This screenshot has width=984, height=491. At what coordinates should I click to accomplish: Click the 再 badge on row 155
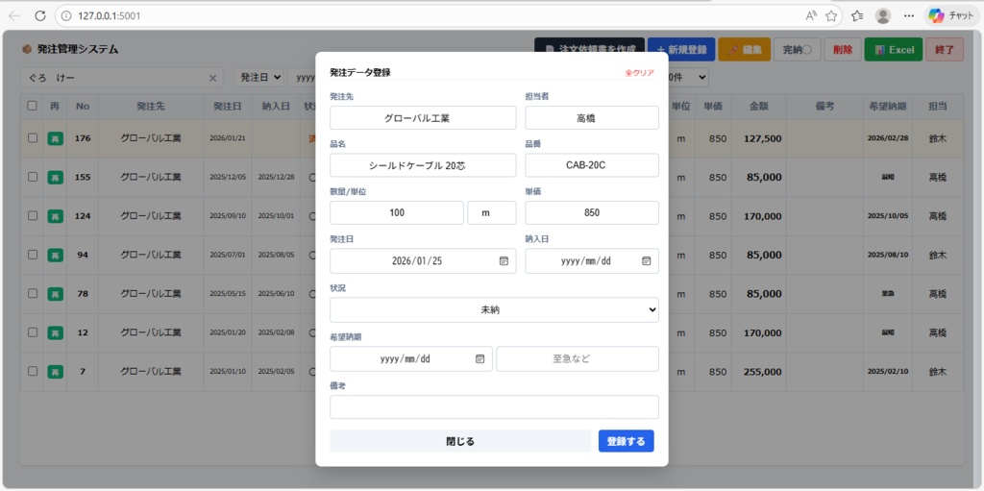coord(55,178)
